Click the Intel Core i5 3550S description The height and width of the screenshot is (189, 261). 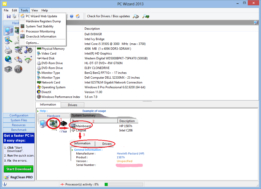tap(115, 44)
